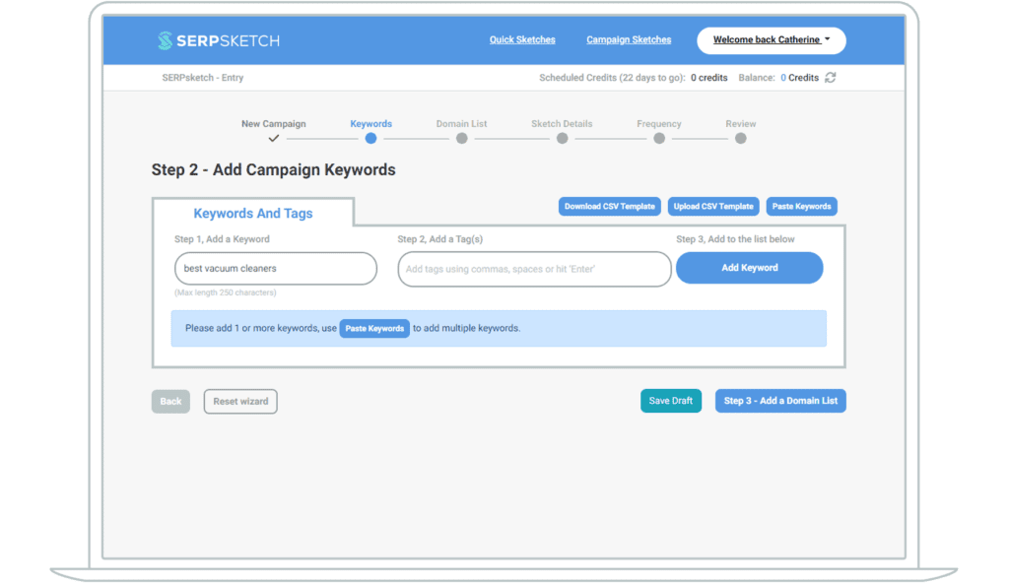Open Campaign Sketches page
The width and height of the screenshot is (1009, 583).
(x=629, y=40)
